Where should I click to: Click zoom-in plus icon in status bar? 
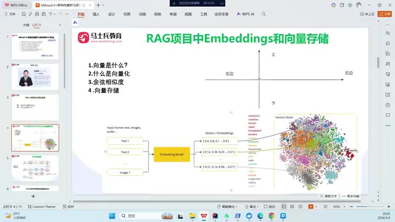point(389,207)
